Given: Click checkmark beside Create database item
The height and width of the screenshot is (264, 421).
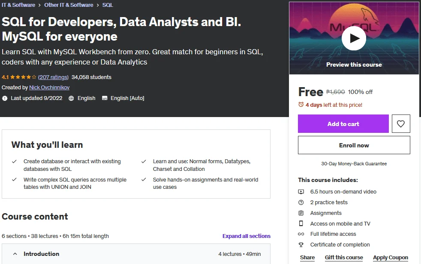Looking at the screenshot, I should click(x=14, y=161).
